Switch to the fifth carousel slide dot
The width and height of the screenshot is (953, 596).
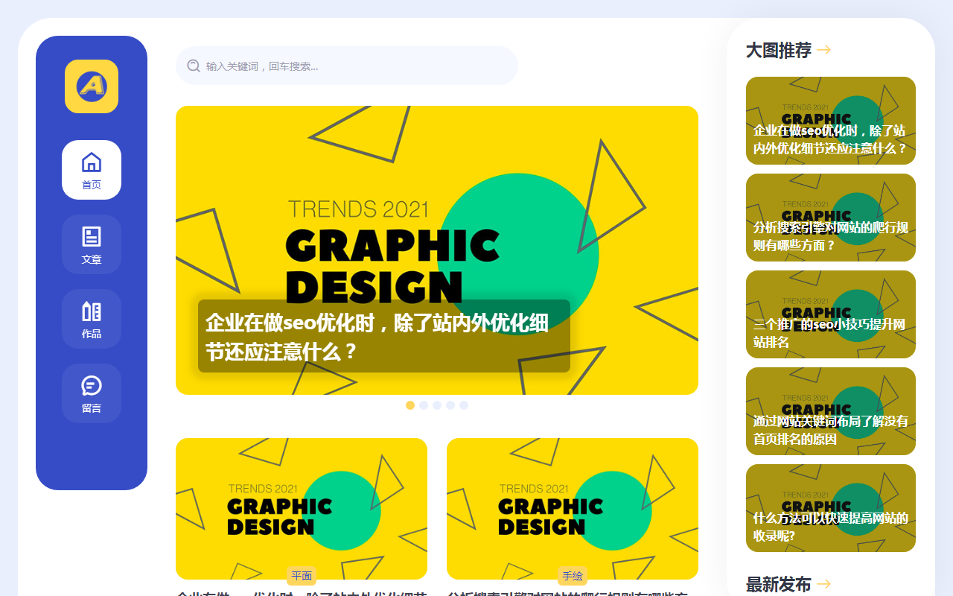pyautogui.click(x=464, y=405)
